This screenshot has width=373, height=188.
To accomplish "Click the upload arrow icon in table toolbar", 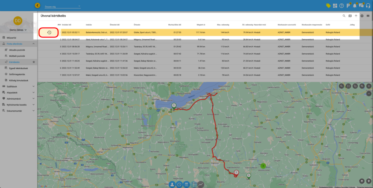I will [x=356, y=16].
